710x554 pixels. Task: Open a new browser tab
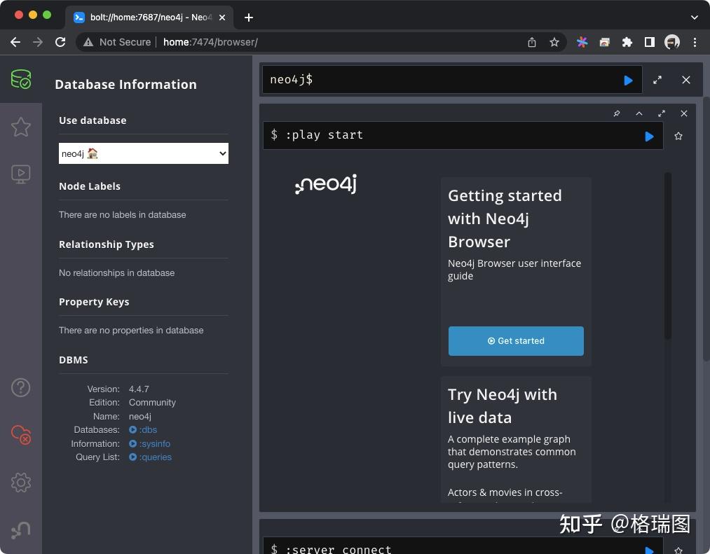[249, 18]
